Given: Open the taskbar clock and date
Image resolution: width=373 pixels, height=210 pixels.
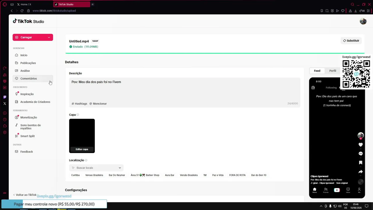Looking at the screenshot, I should [x=356, y=206].
